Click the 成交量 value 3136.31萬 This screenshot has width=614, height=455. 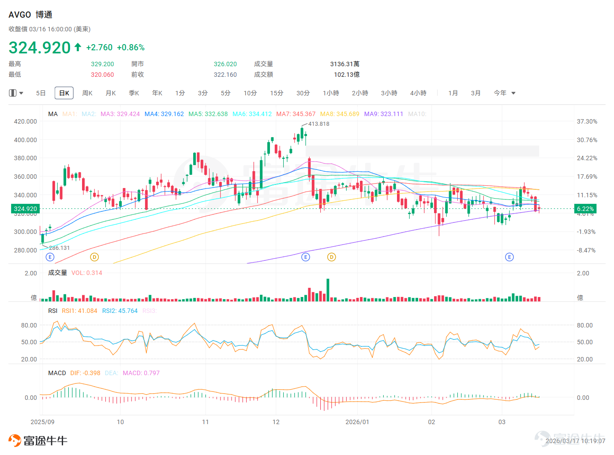pos(344,64)
